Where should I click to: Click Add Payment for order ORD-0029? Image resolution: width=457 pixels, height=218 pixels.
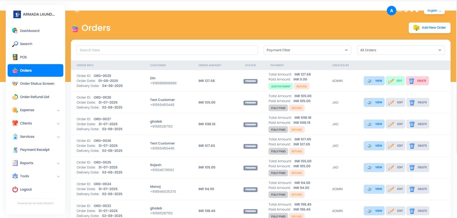pyautogui.click(x=280, y=86)
